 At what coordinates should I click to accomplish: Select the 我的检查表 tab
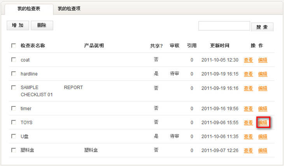29,9
